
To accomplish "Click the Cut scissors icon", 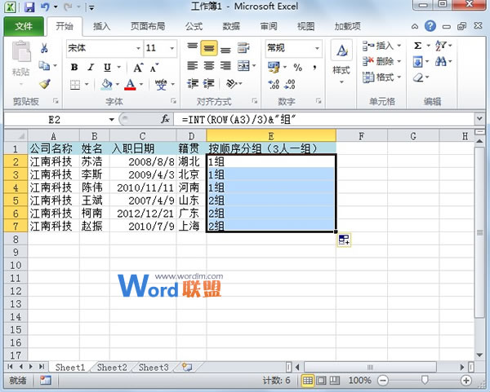I will tap(44, 49).
